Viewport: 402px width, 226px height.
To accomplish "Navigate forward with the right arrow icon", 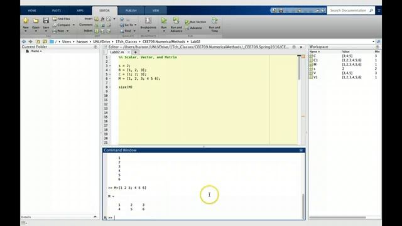I will (30, 41).
